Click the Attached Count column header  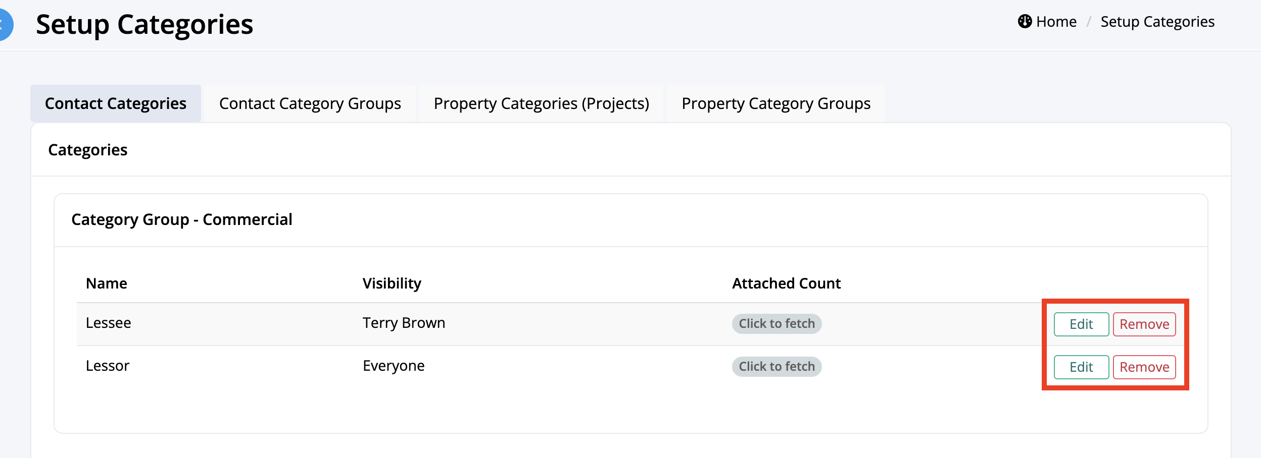click(x=787, y=283)
